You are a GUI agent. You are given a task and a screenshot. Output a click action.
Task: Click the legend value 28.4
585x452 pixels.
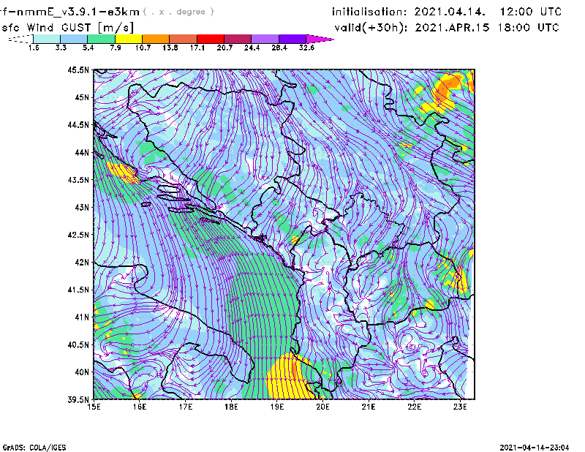[279, 48]
